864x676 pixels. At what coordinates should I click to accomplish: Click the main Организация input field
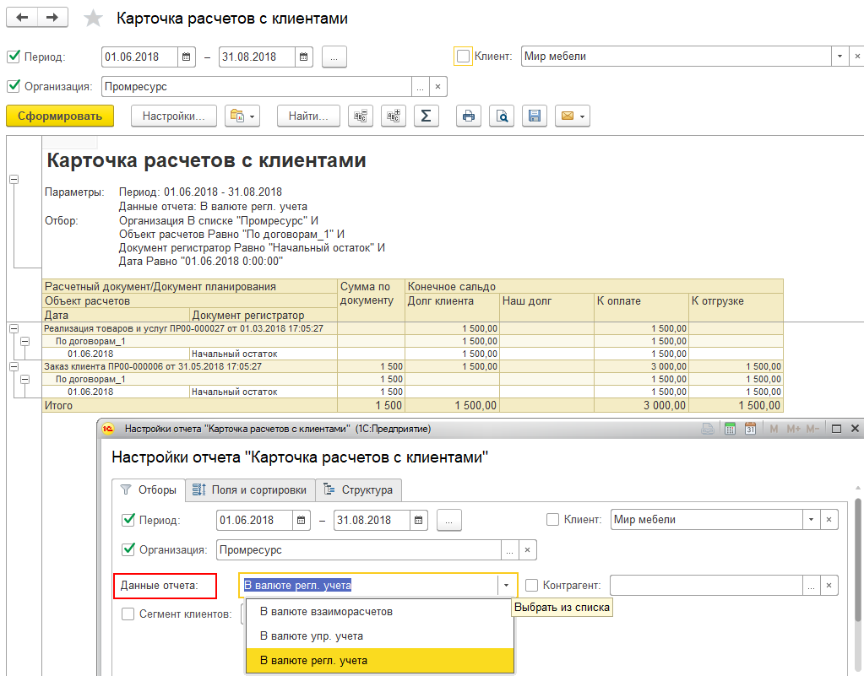tap(256, 87)
